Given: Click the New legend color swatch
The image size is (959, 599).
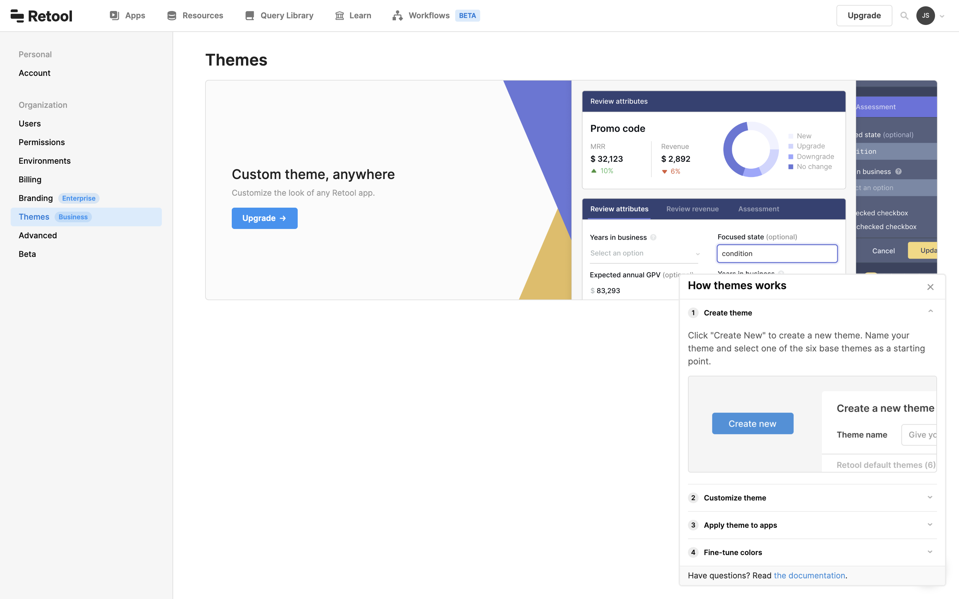Looking at the screenshot, I should click(791, 136).
